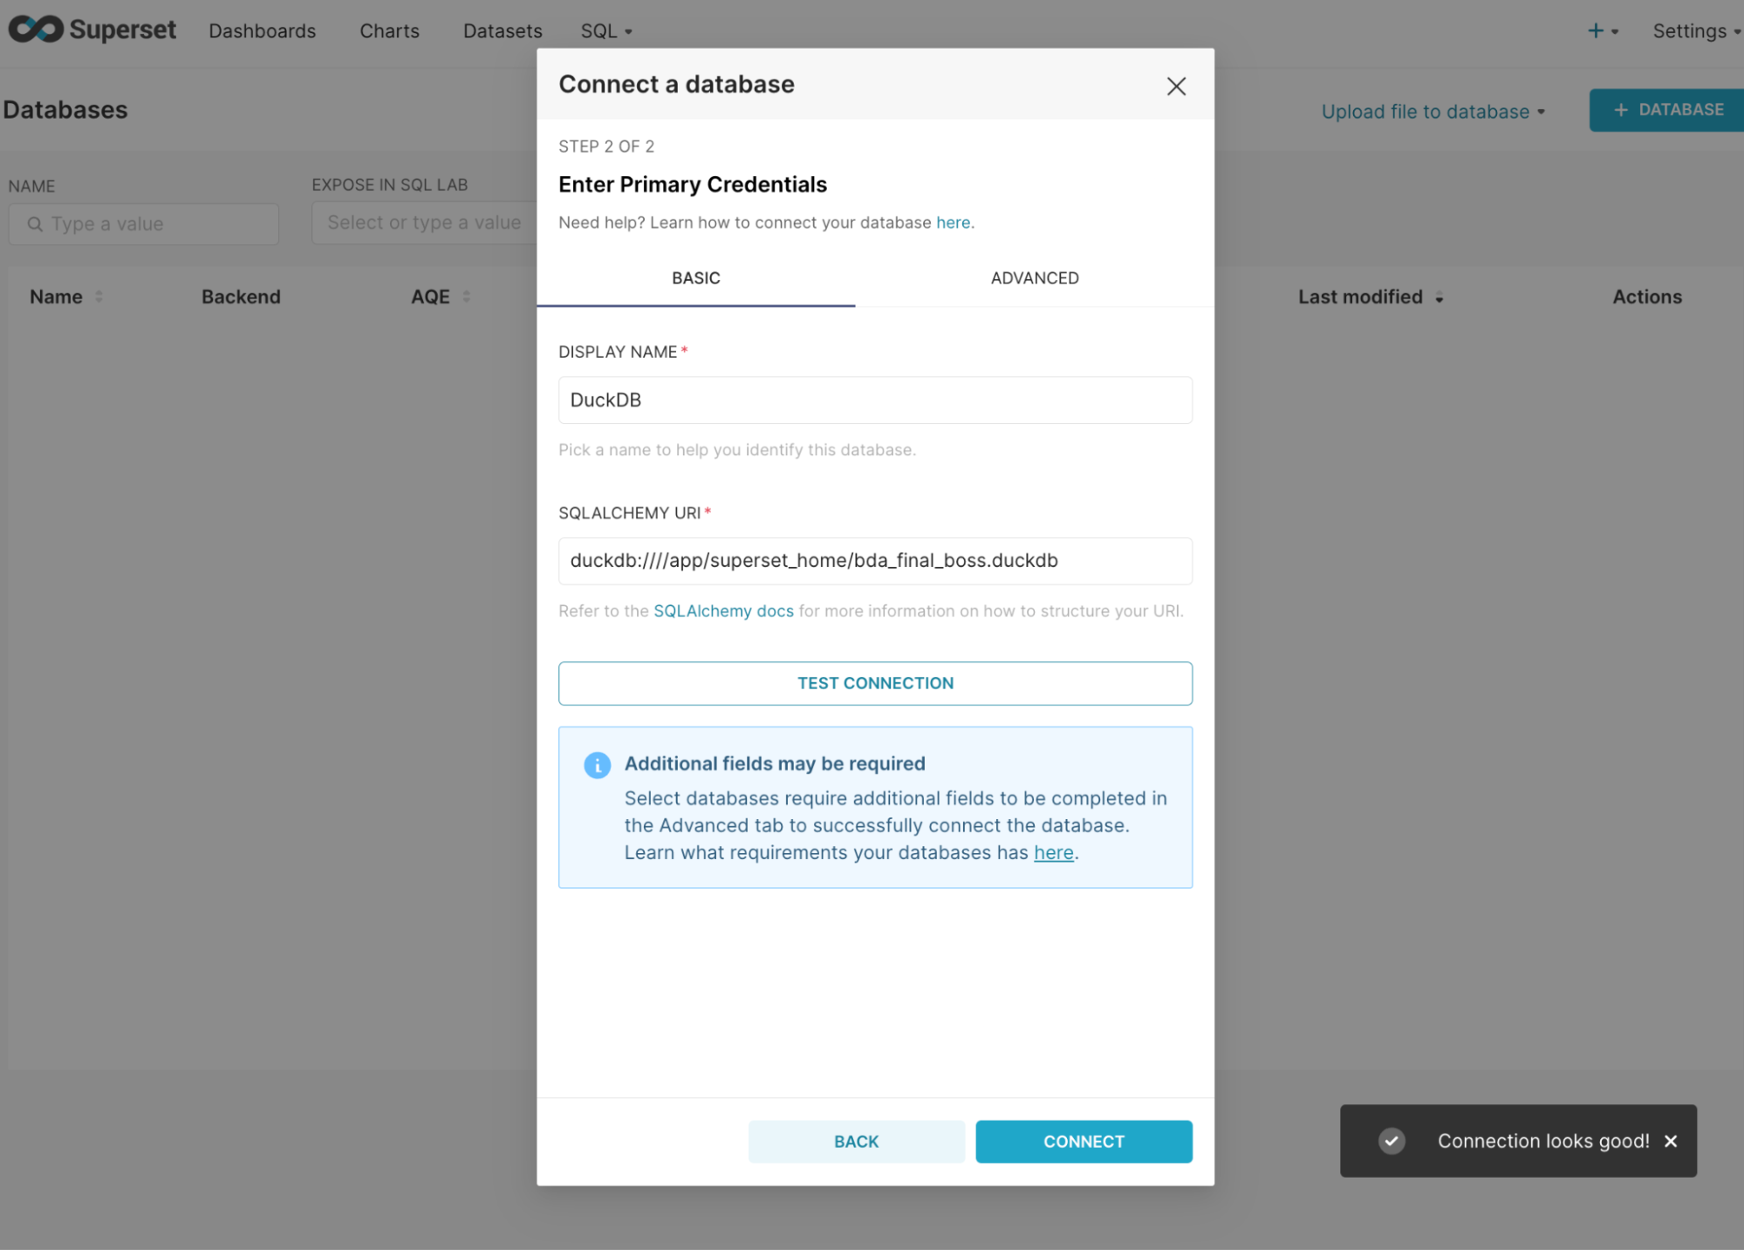
Task: Click the info icon in the alert box
Action: [x=597, y=765]
